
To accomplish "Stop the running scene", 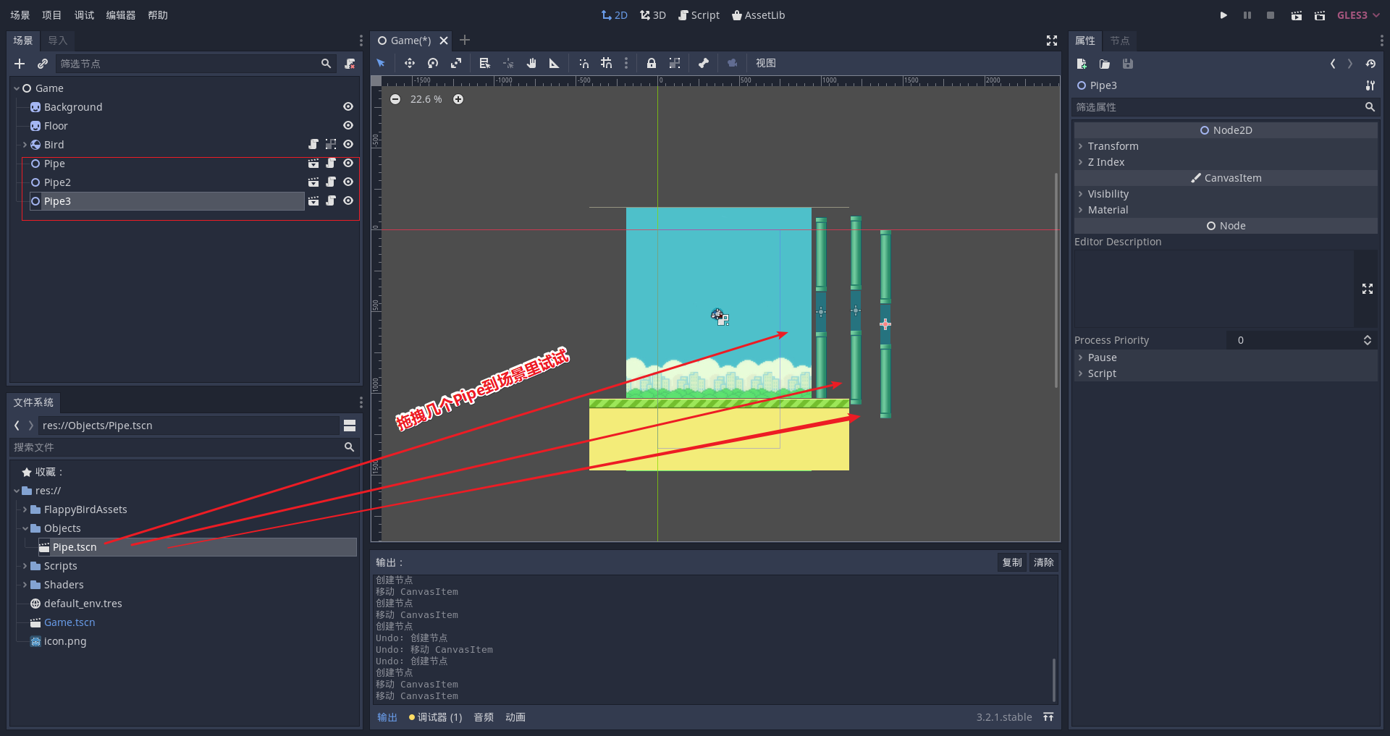I will point(1271,15).
